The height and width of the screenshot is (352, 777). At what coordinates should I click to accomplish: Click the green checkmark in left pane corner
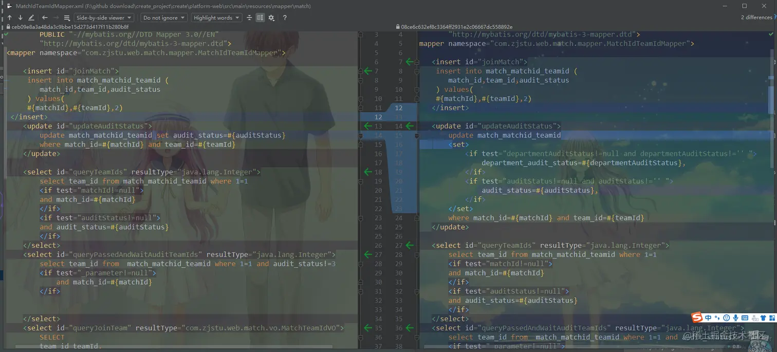(x=6, y=34)
